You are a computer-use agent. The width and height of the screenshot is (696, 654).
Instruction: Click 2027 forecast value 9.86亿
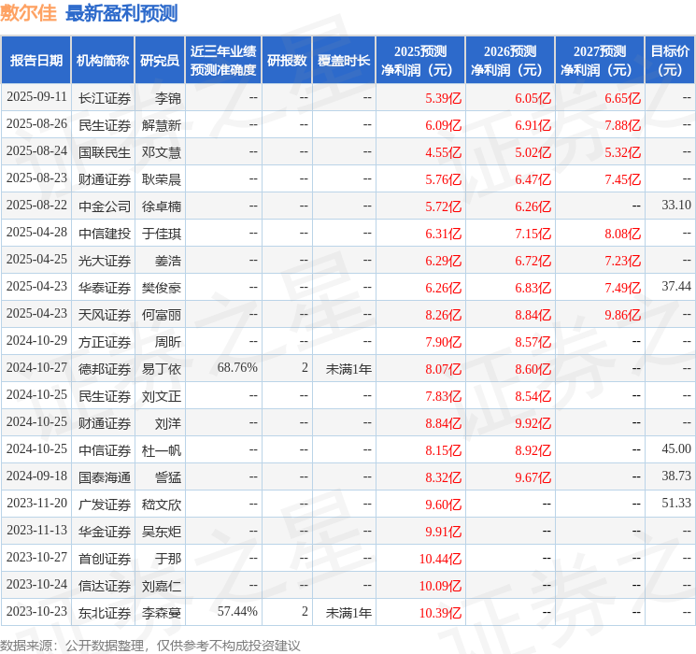coord(622,315)
